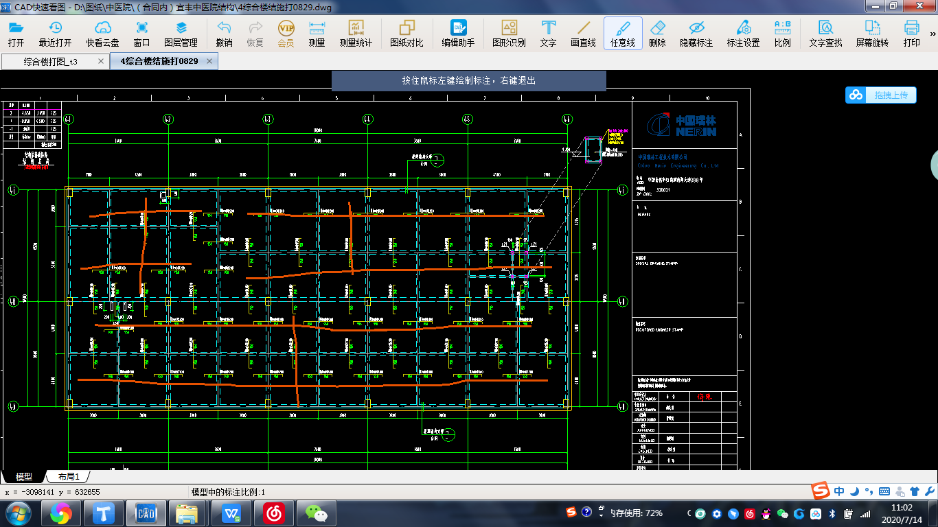
Task: Switch to the 综合楼打图_t3 tab
Action: (x=49, y=61)
